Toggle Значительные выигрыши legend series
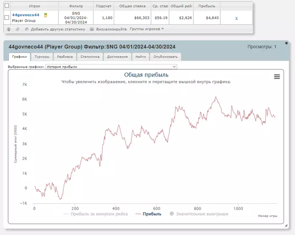 [199, 214]
